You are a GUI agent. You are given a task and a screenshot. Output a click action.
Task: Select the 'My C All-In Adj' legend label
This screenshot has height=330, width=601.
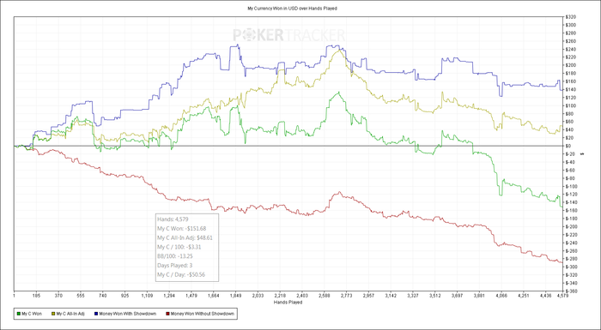tap(70, 314)
